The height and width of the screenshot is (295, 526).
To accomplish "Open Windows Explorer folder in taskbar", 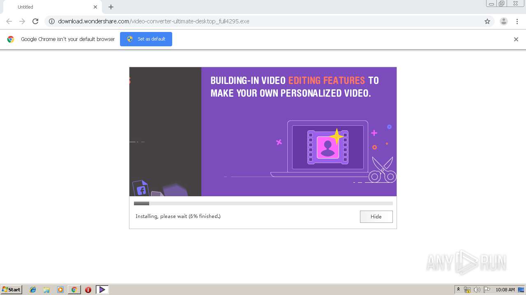I will coord(46,290).
